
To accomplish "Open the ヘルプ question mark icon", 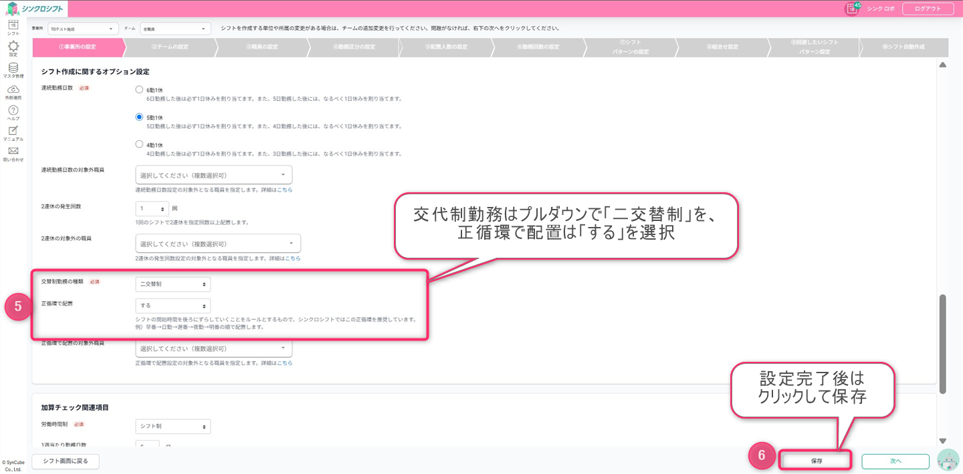I will click(13, 110).
